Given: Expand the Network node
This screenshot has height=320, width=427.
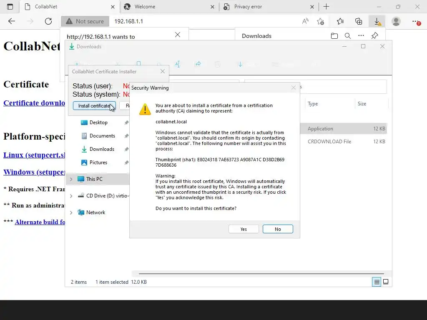Looking at the screenshot, I should [71, 212].
